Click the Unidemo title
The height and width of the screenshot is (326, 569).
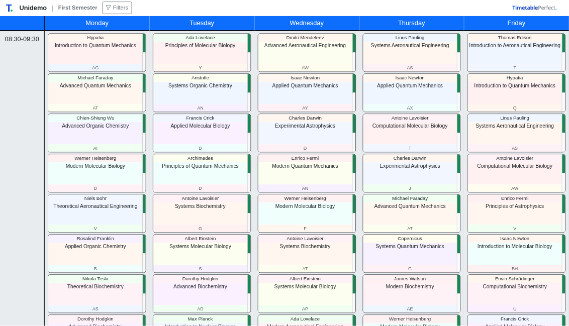pos(33,8)
